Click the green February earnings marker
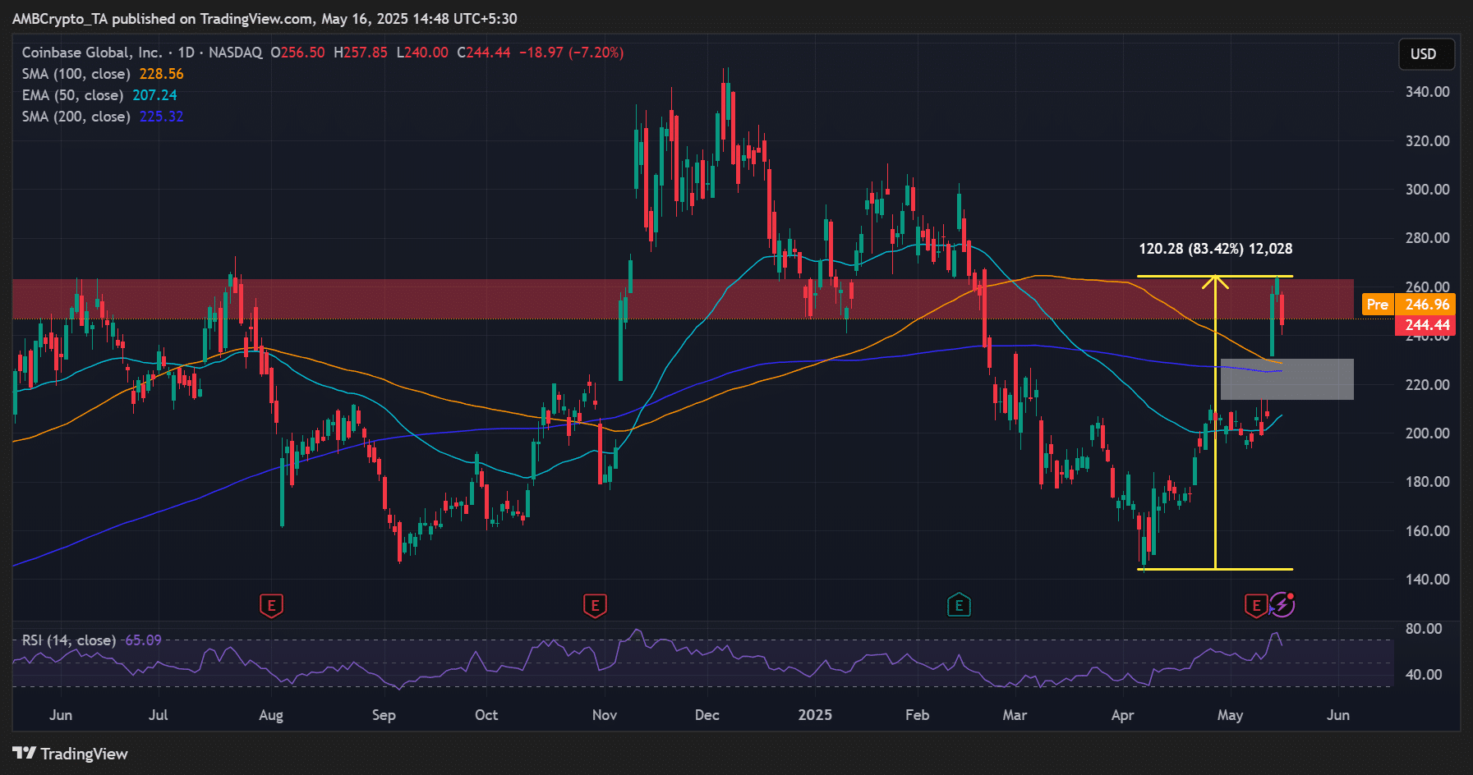 tap(959, 606)
